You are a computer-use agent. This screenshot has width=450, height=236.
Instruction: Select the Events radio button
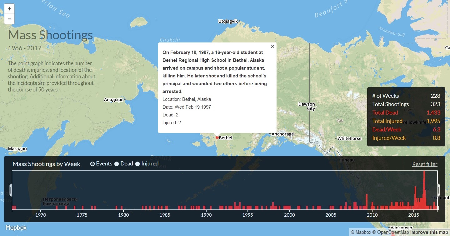92,164
